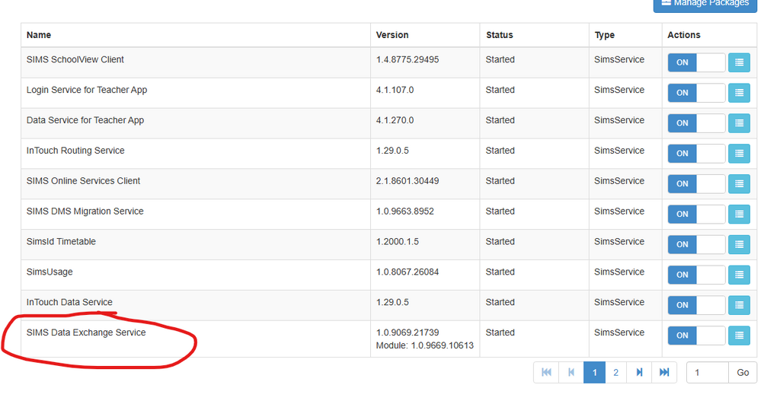Screen dimensions: 780x404
Task: Toggle ON switch for SIMS DMS Migration Service
Action: (x=696, y=215)
